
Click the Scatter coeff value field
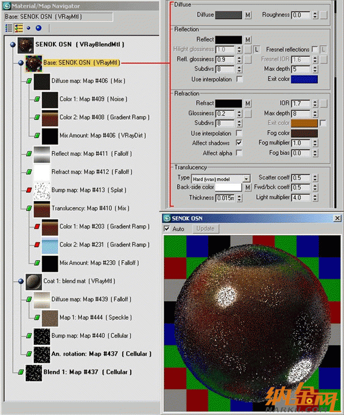tap(302, 178)
